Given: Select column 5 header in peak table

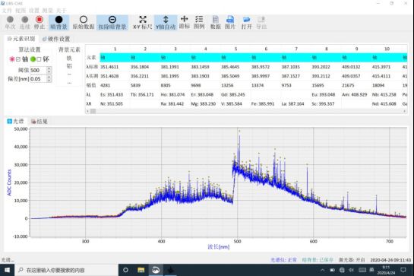Looking at the screenshot, I should 235,49.
